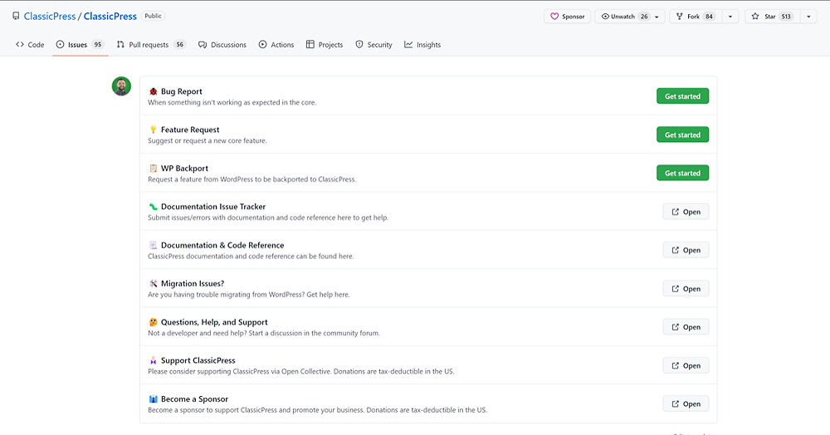Click 'When something isn't working as expected' description
830x435 pixels.
coord(232,103)
